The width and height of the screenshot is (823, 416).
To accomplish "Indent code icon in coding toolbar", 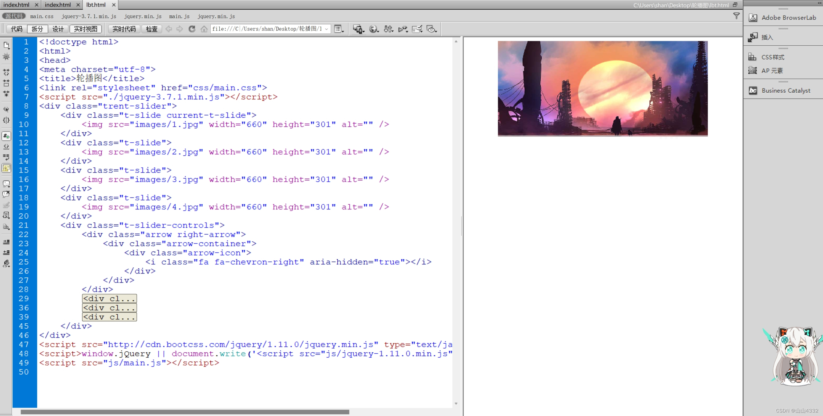I will (x=6, y=242).
